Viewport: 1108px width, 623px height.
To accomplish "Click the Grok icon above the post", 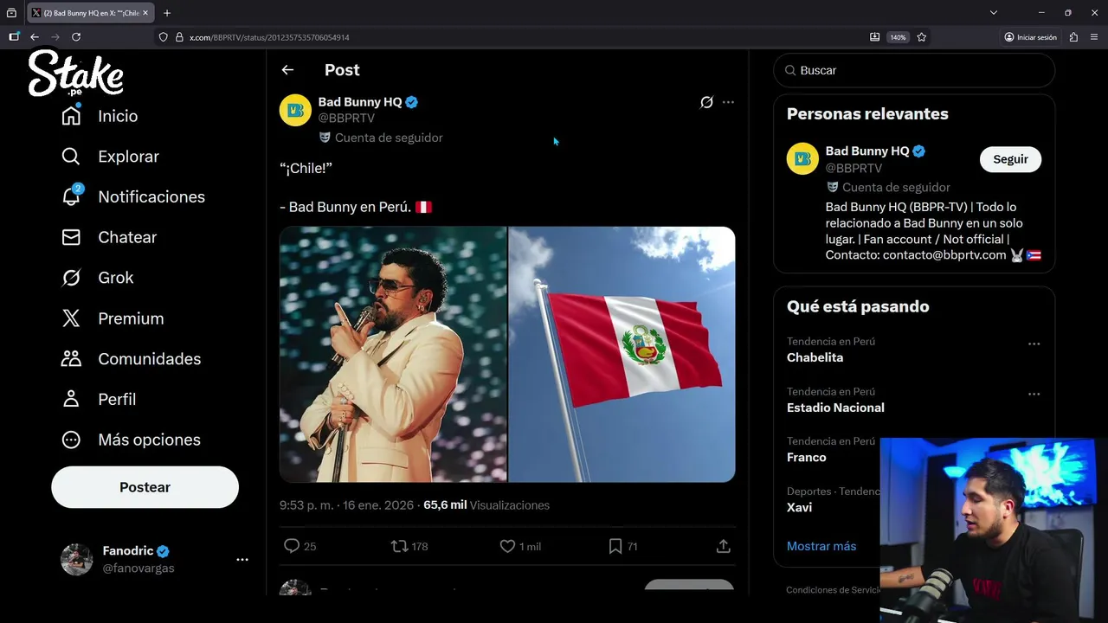I will point(706,102).
